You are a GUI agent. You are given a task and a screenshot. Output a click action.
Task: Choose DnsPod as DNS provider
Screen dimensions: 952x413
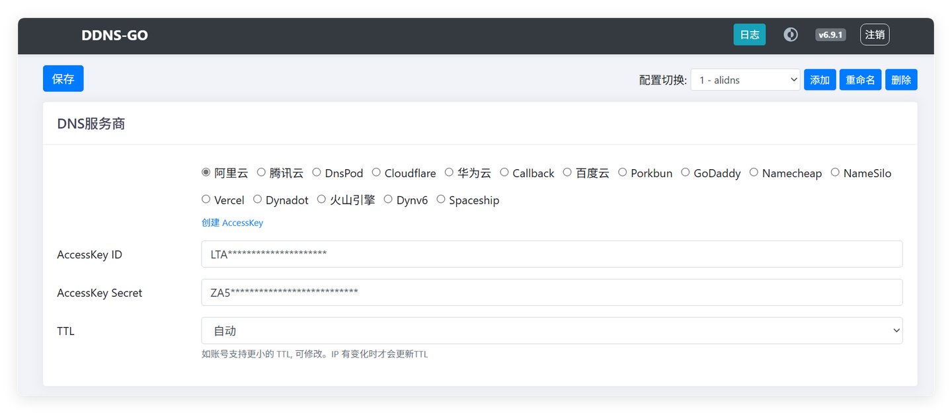point(316,172)
